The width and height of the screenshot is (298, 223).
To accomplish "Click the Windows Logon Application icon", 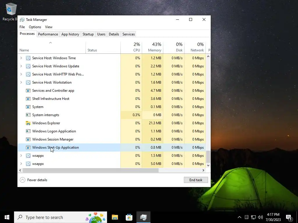I will click(28, 131).
